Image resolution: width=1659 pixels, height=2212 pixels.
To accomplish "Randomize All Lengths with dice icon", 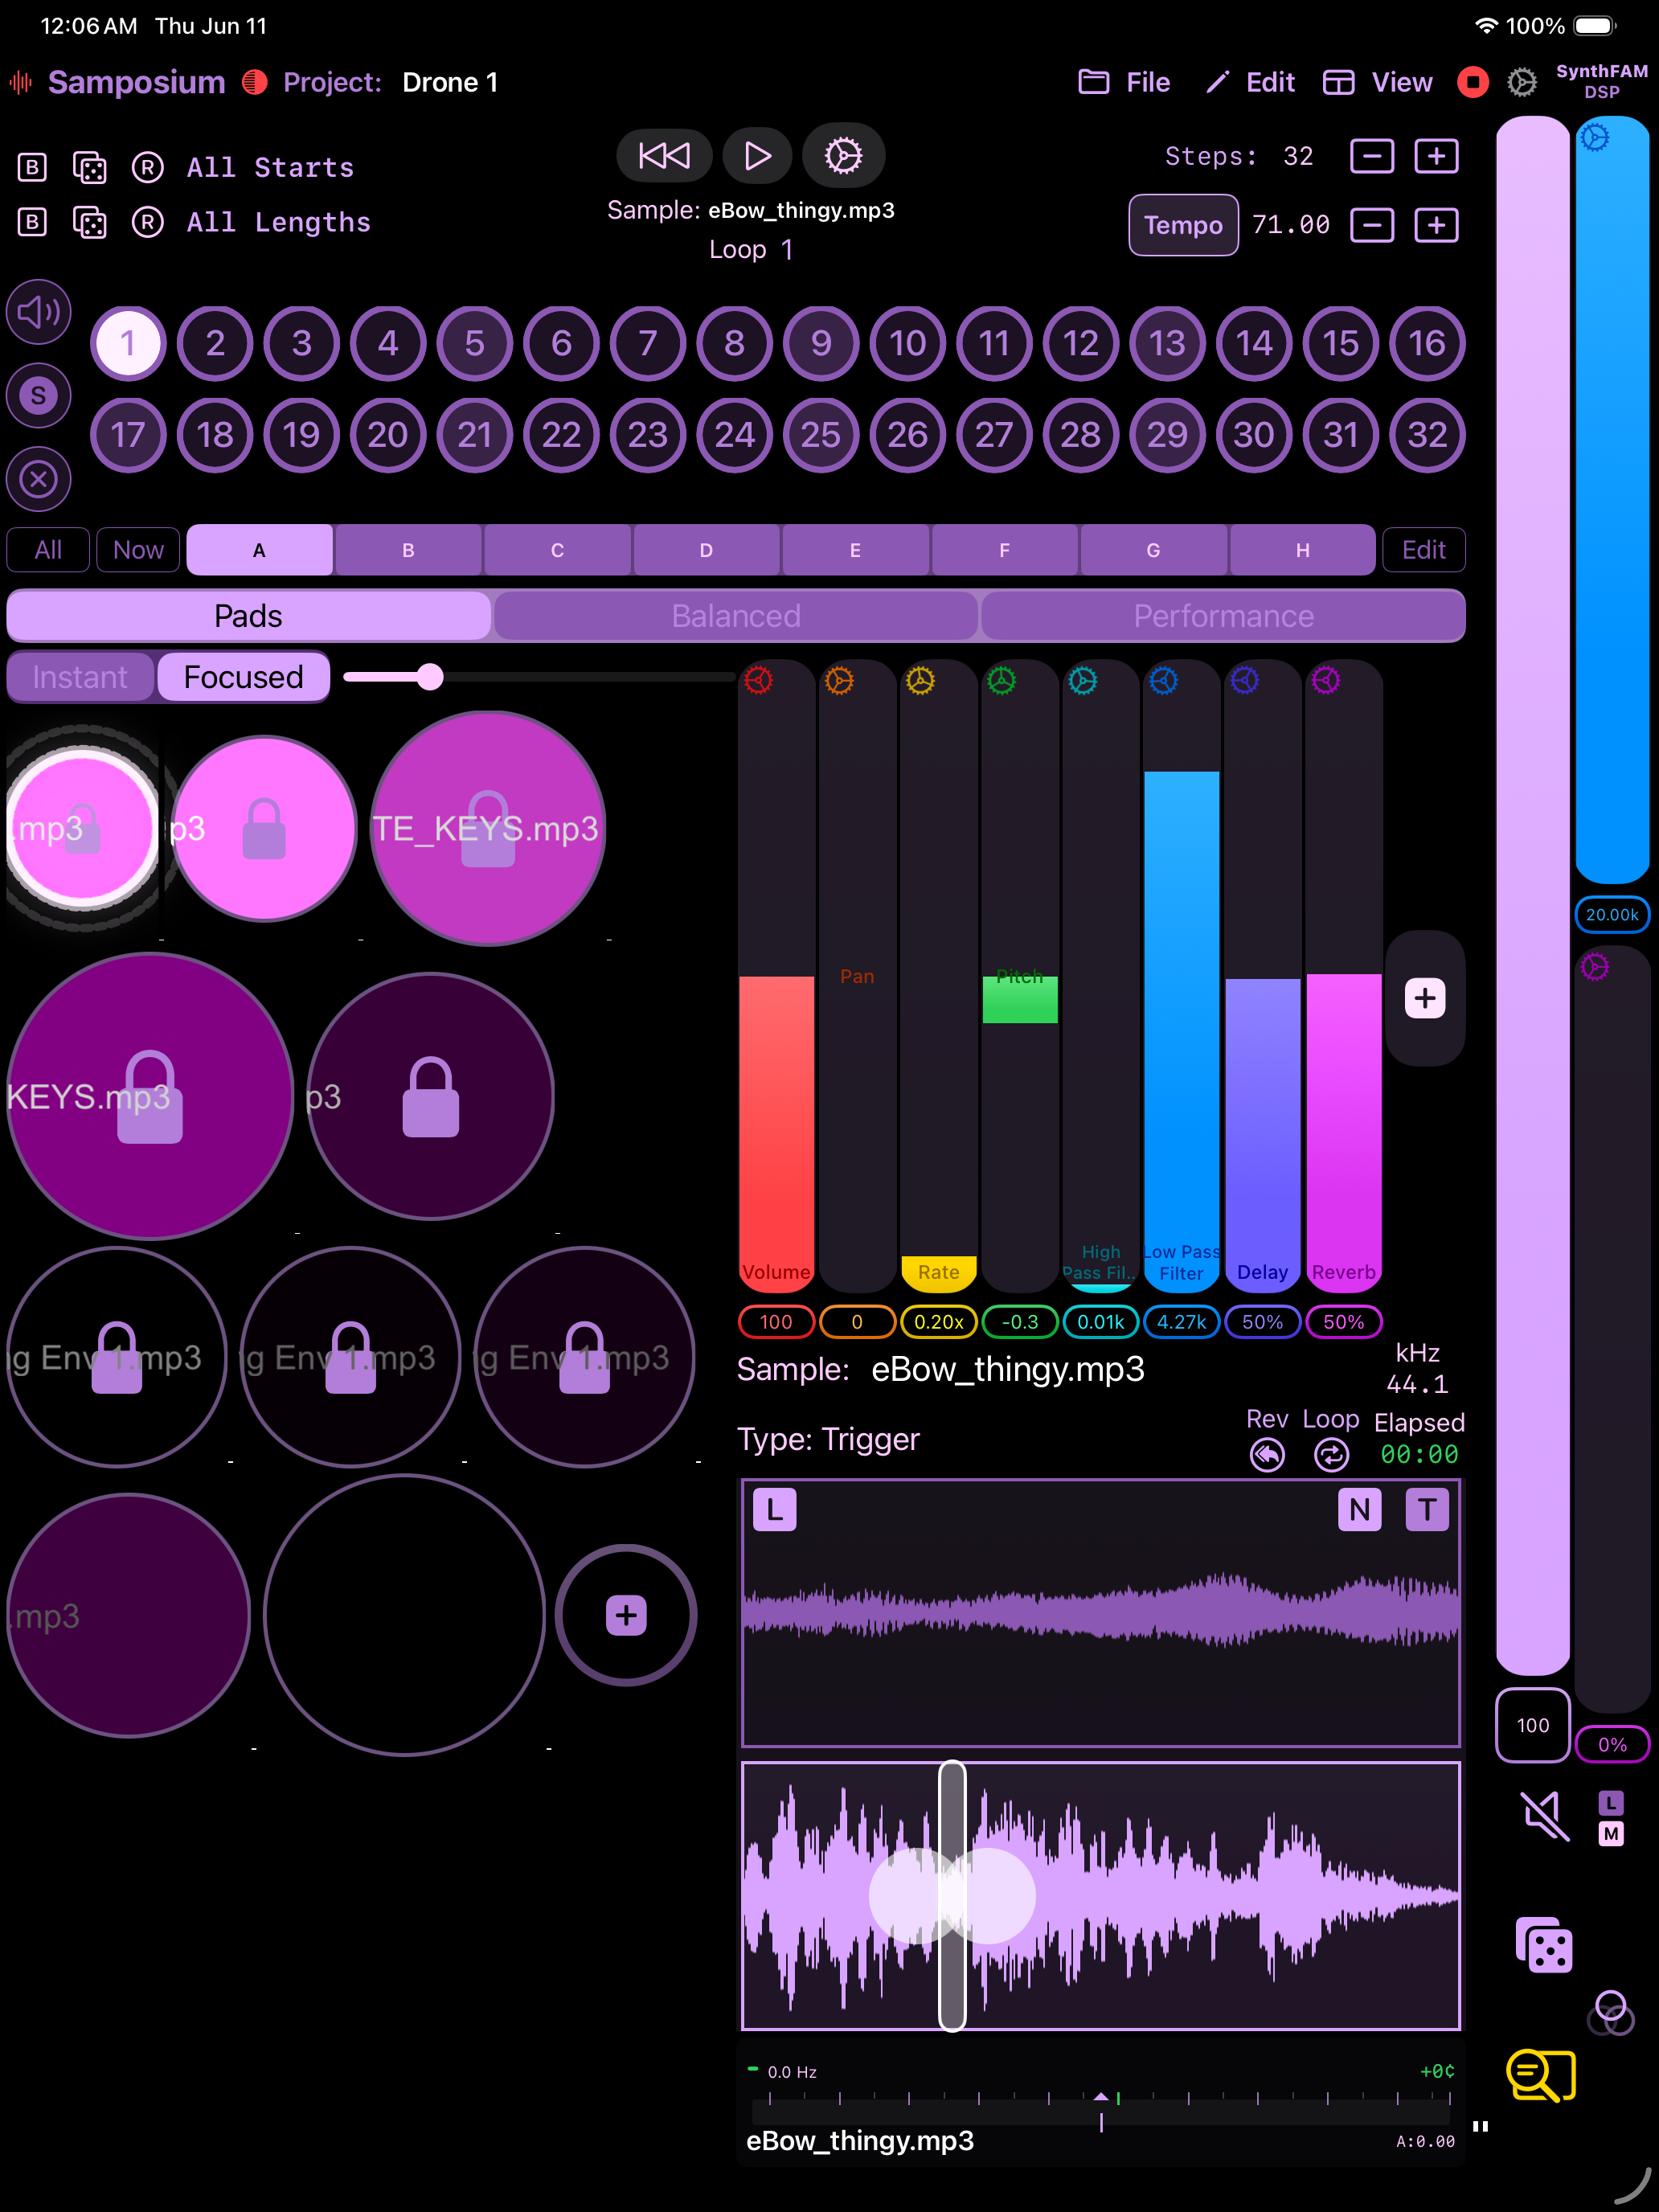I will tap(90, 222).
